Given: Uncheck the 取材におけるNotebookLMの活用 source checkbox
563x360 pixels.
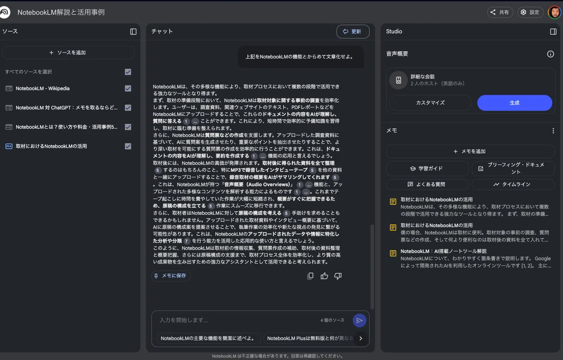Looking at the screenshot, I should 128,146.
